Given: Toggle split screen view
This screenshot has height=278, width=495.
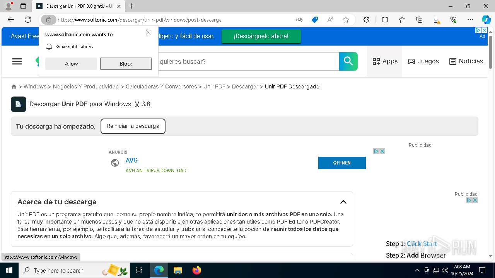Looking at the screenshot, I should [385, 20].
